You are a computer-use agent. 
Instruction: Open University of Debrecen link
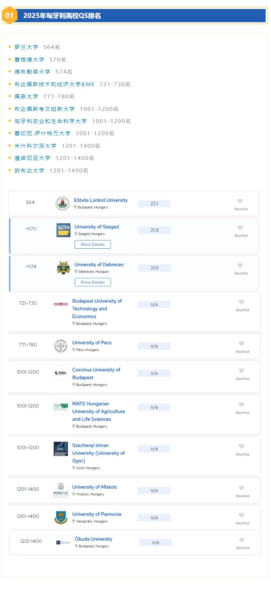(99, 265)
